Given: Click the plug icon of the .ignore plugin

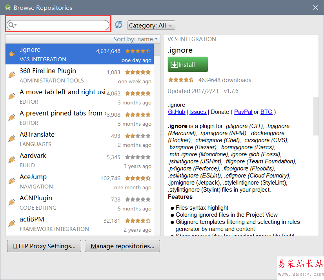Looking at the screenshot, I should (x=12, y=54).
